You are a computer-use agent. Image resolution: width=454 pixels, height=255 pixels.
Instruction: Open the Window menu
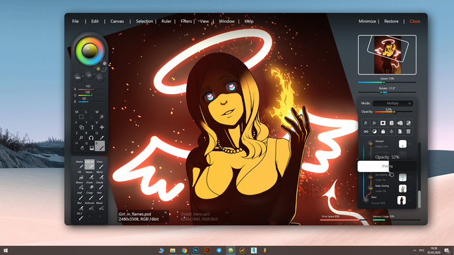(227, 21)
